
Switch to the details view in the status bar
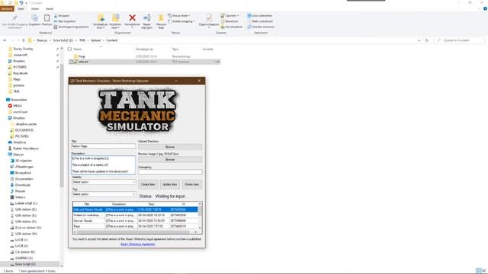[479, 271]
